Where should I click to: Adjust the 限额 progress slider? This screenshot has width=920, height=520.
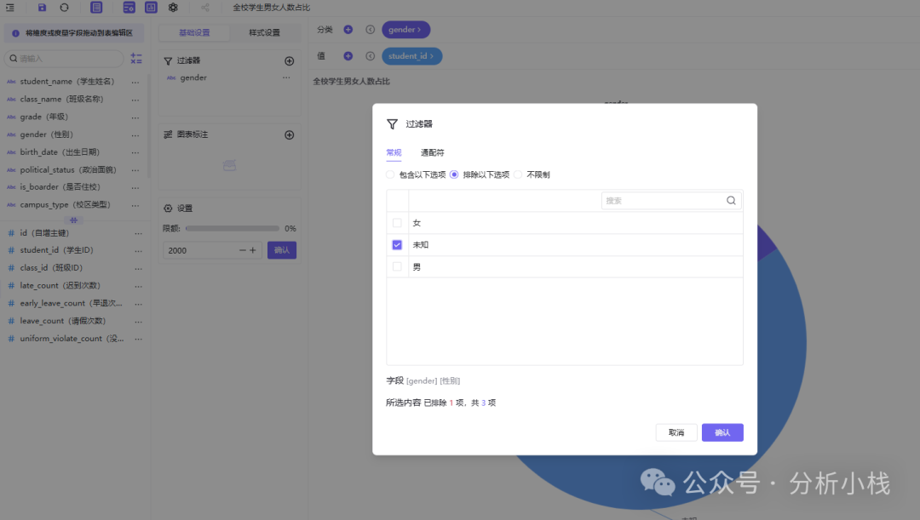[x=233, y=229]
